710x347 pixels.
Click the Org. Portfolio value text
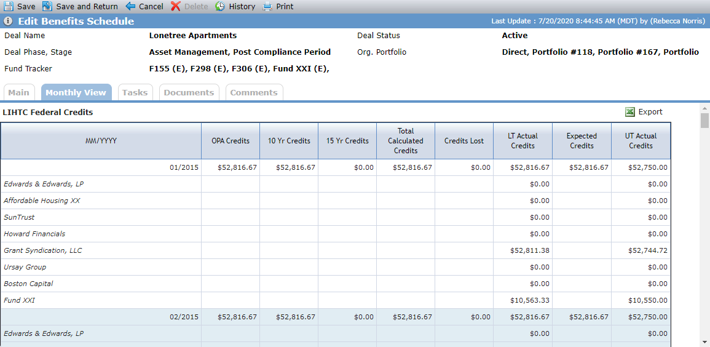601,52
